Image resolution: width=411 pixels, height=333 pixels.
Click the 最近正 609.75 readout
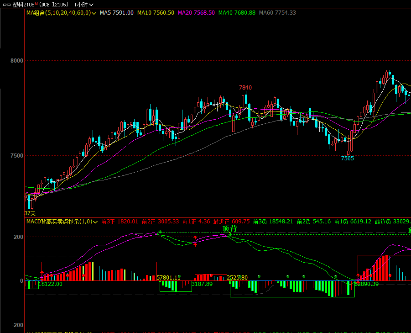231,222
